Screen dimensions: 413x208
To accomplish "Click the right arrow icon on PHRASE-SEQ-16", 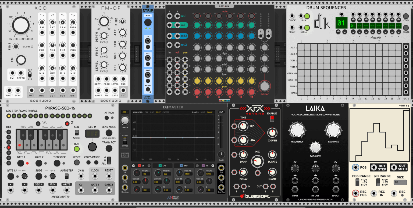I will tap(24, 184).
